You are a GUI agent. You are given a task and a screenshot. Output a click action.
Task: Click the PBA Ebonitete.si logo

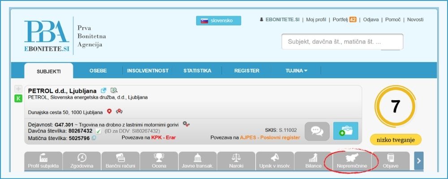(x=47, y=36)
